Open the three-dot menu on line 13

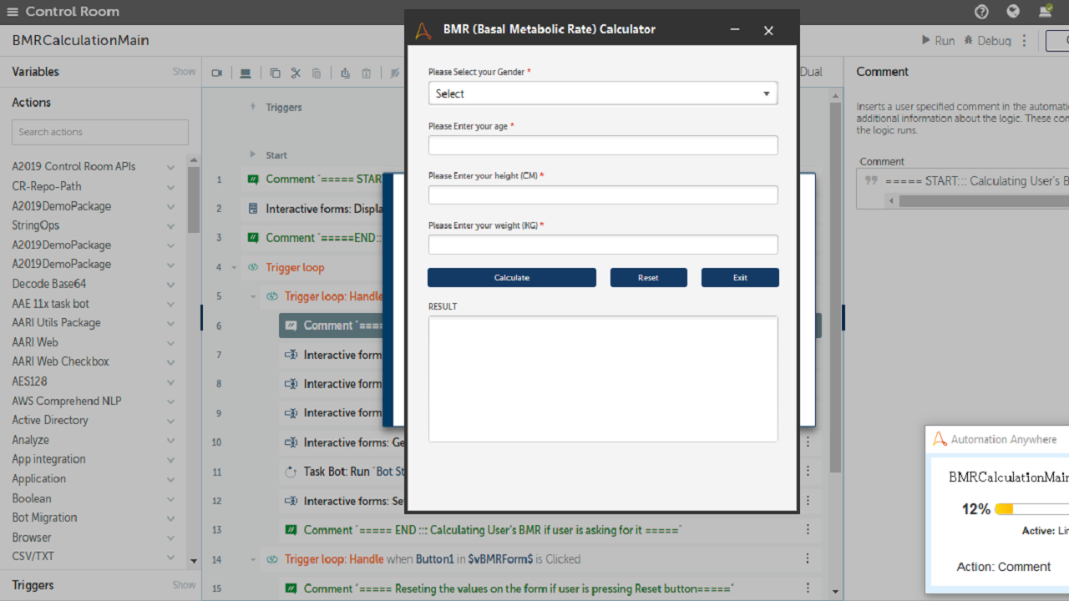point(808,530)
